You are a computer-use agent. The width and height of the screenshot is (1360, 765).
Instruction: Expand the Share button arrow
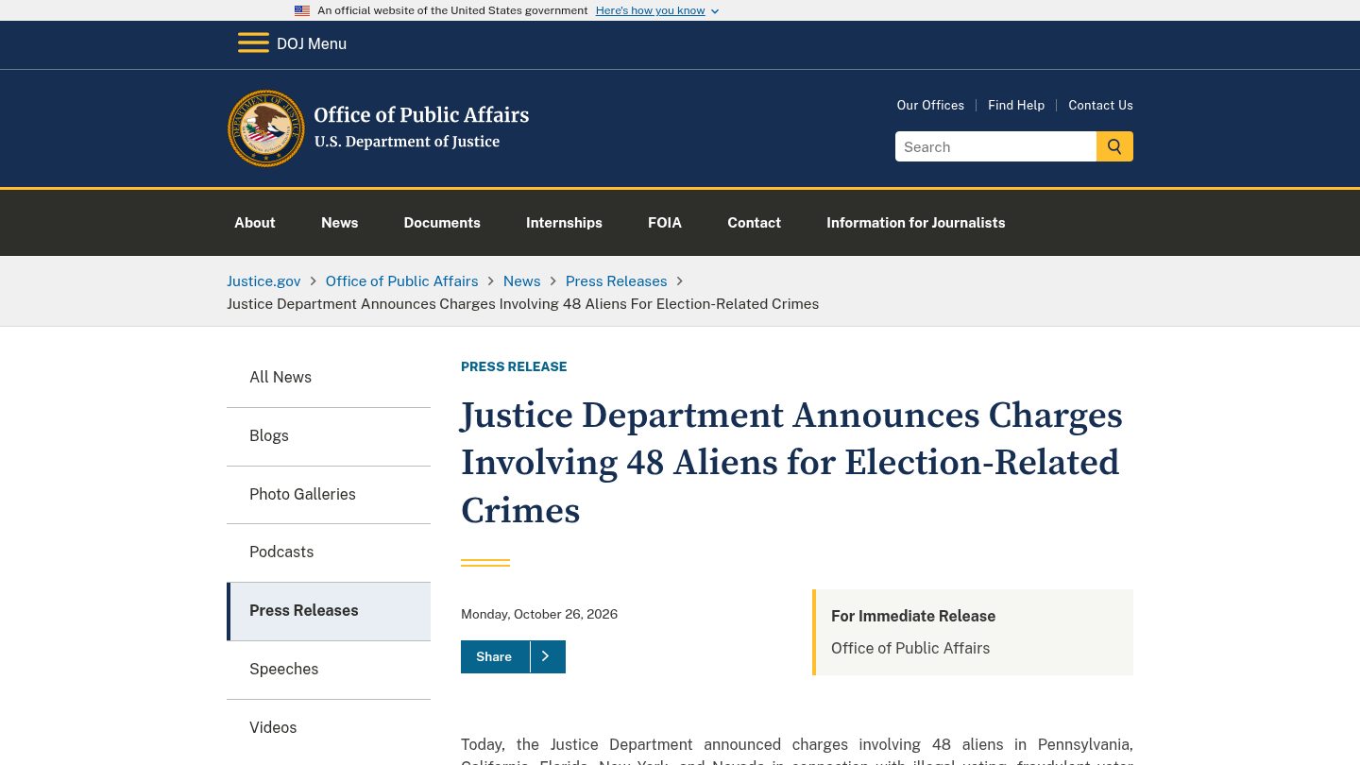(546, 656)
